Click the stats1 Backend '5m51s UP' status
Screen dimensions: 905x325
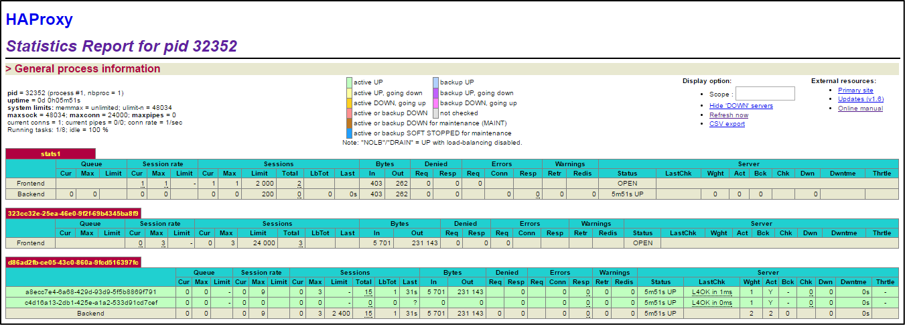(x=627, y=194)
